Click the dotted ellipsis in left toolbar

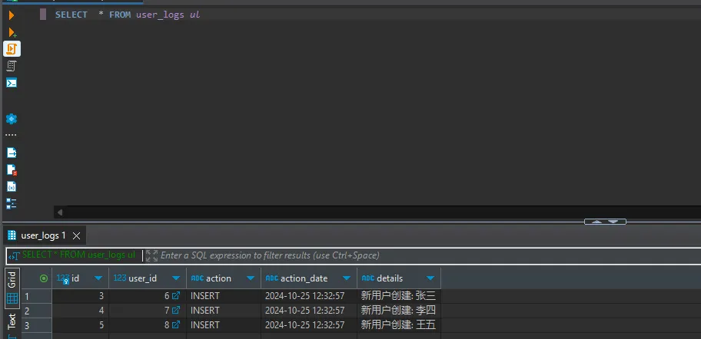[12, 135]
